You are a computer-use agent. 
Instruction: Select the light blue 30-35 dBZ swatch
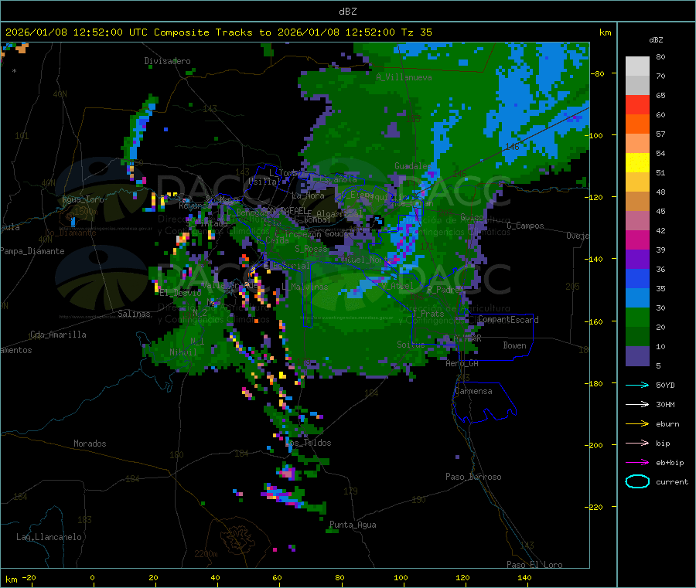637,298
